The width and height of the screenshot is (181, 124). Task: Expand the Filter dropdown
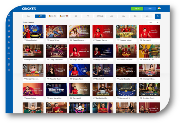tap(154, 22)
